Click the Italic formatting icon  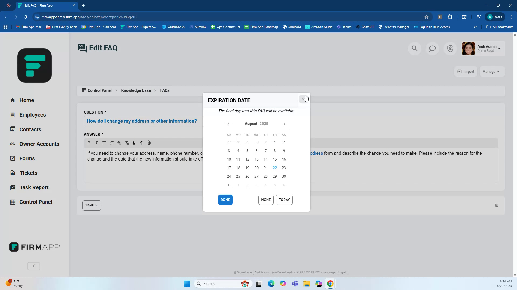(x=96, y=143)
